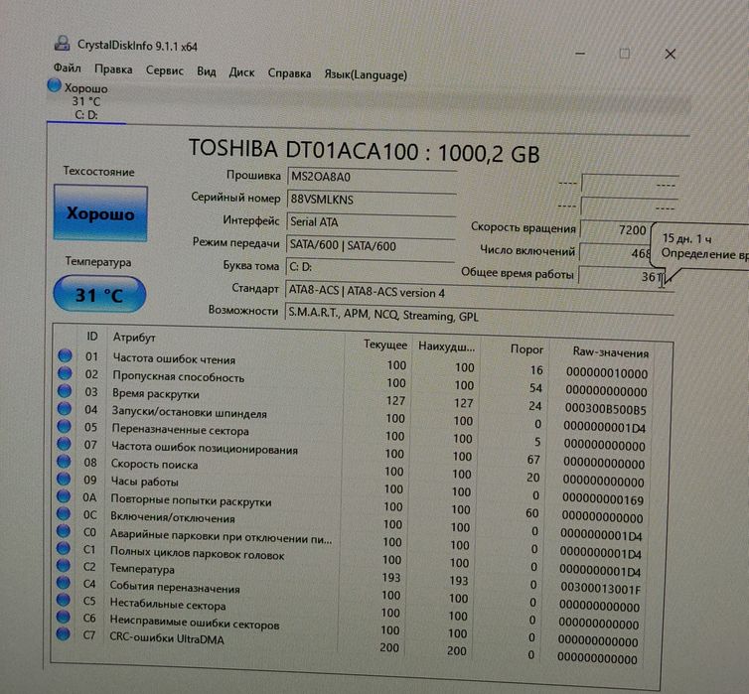Click the blue Хорошо health status button
This screenshot has width=749, height=694.
100,212
